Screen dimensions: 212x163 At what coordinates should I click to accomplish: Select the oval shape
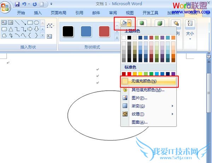[x=36, y=23]
